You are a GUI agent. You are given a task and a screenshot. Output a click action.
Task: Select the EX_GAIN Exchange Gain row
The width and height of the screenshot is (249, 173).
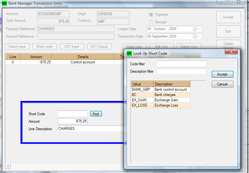pyautogui.click(x=160, y=100)
